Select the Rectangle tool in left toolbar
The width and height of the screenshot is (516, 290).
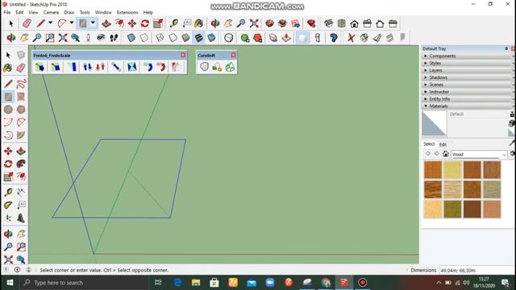[9, 97]
